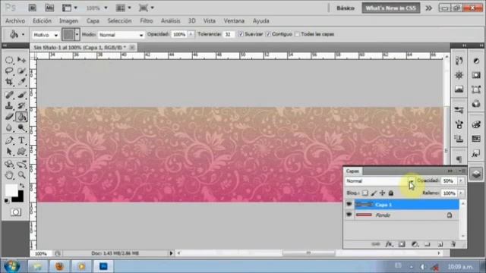Delete layer using trash icon

[x=453, y=244]
